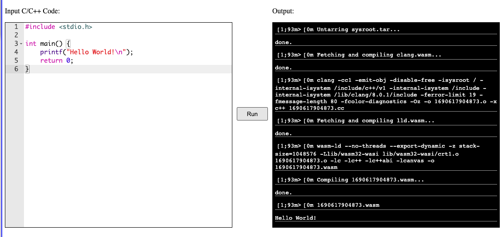Image resolution: width=502 pixels, height=237 pixels.
Task: Click line number 1 in the gutter
Action: pyautogui.click(x=16, y=27)
